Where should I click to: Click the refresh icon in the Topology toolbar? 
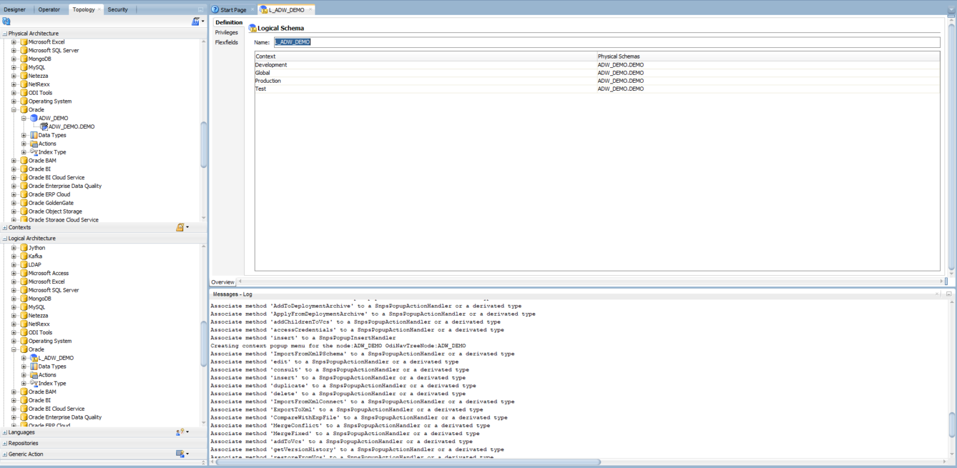(6, 21)
